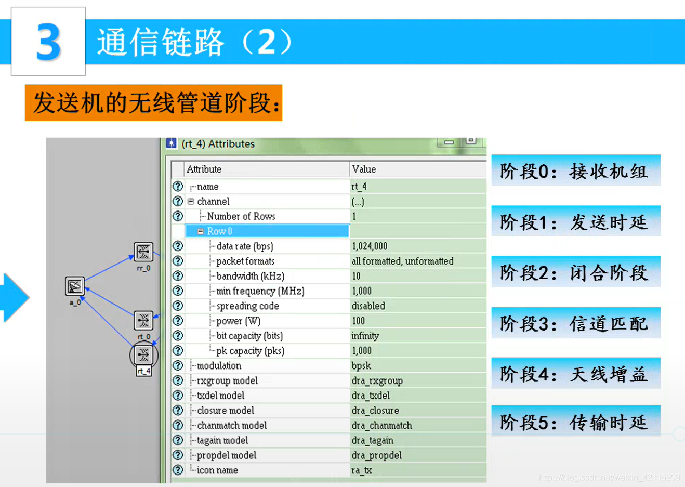The image size is (685, 487).
Task: Click the propdel model value dra_propdel
Action: click(377, 455)
